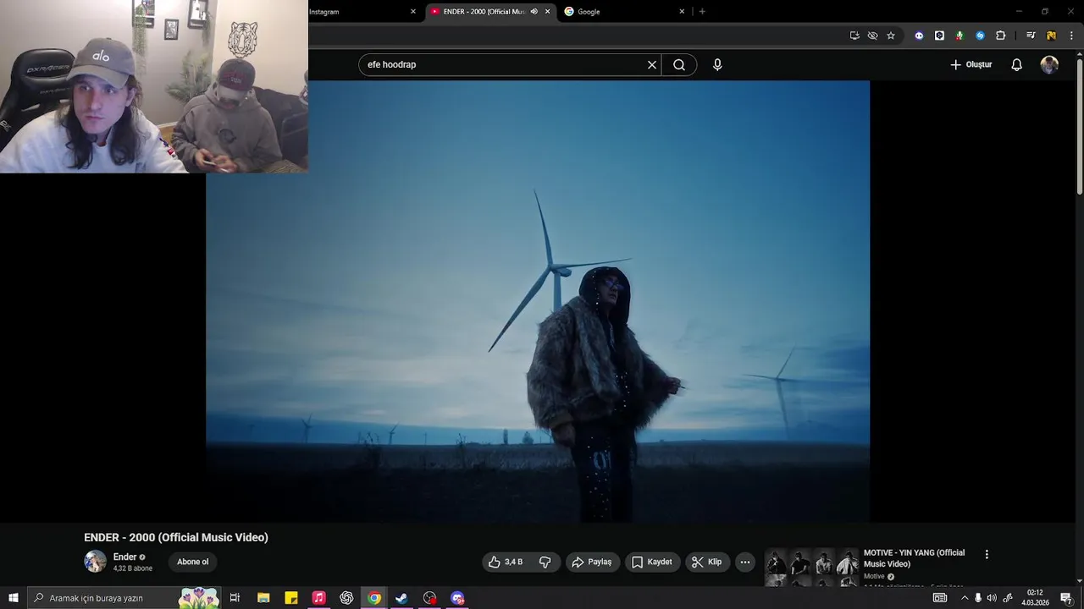Open the media controls music-note icon
Viewport: 1084px width, 609px height.
point(1031,36)
